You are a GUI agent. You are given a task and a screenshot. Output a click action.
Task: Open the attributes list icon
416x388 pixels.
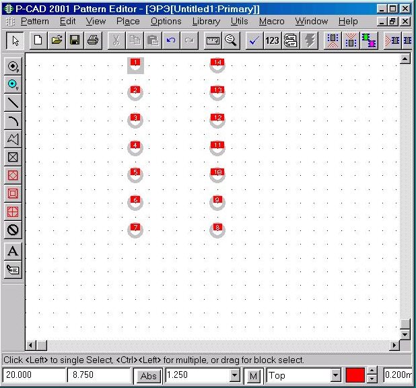(x=291, y=40)
